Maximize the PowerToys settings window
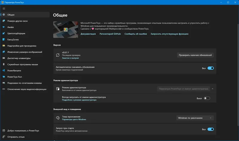Screen dimensions: 239x141 pyautogui.click(x=228, y=2)
